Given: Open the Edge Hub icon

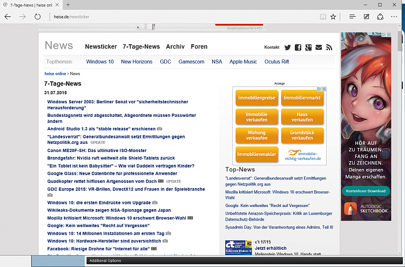Looking at the screenshot, I should (x=352, y=17).
